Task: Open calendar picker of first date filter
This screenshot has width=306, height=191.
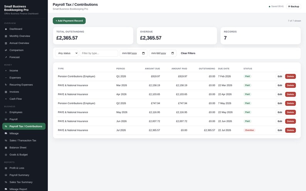Action: tap(143, 53)
